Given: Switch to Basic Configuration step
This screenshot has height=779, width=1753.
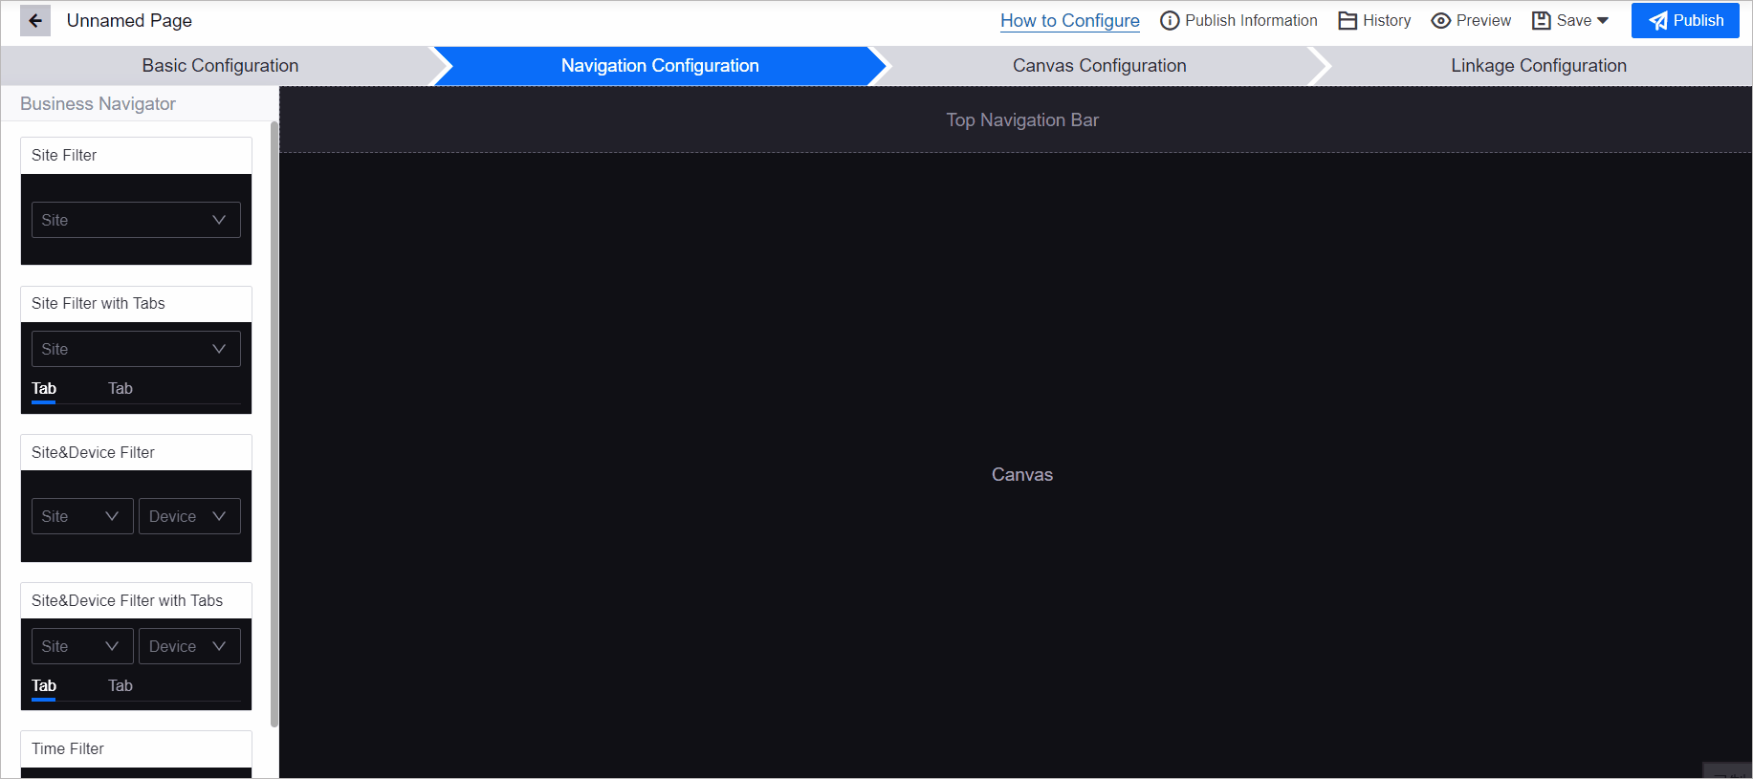Looking at the screenshot, I should pyautogui.click(x=220, y=66).
